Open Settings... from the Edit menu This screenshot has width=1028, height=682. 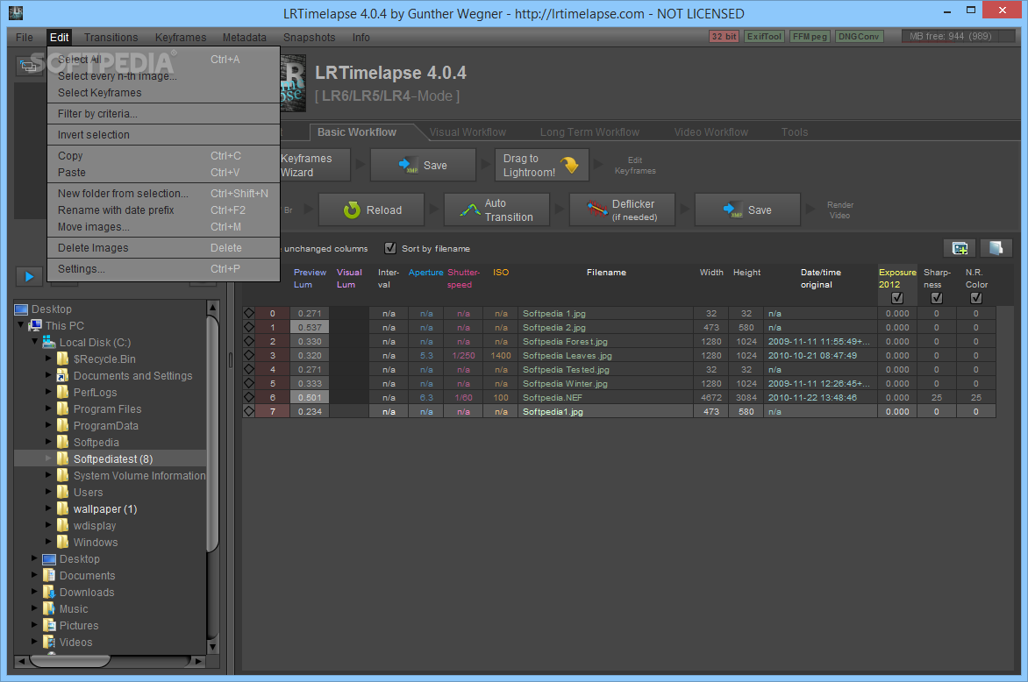tap(163, 268)
